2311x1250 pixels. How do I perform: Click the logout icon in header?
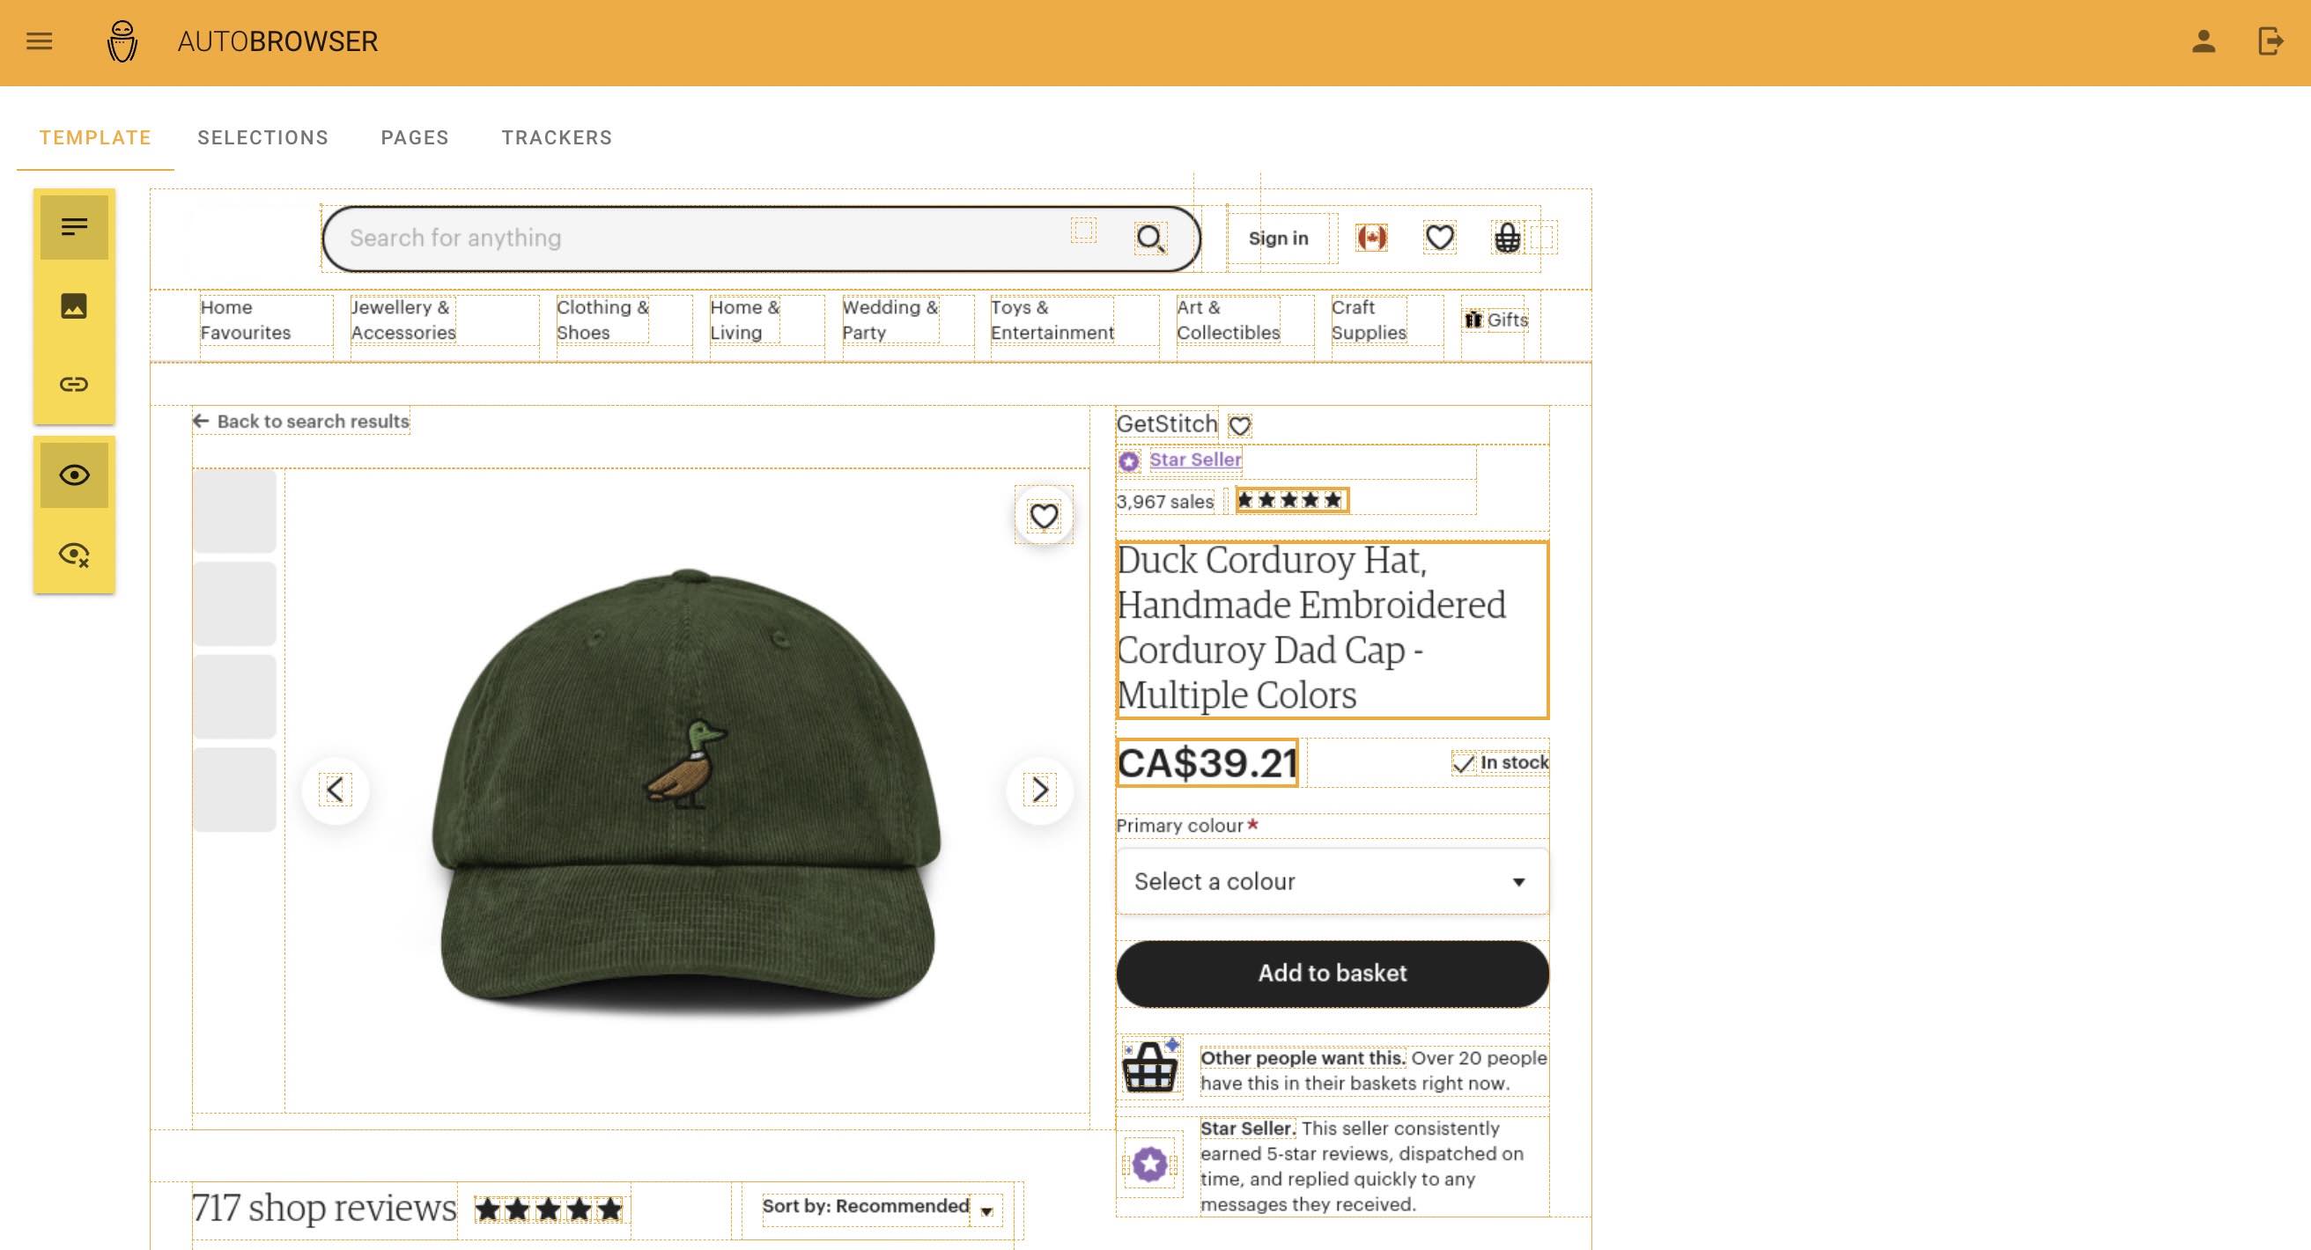click(2270, 41)
